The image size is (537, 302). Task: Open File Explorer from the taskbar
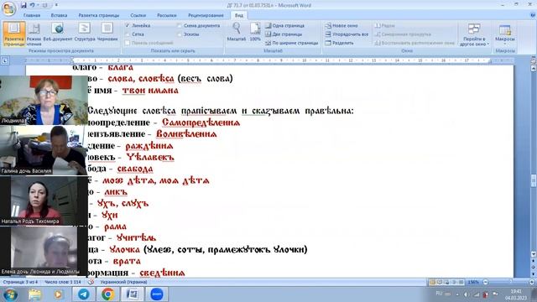coord(34,294)
